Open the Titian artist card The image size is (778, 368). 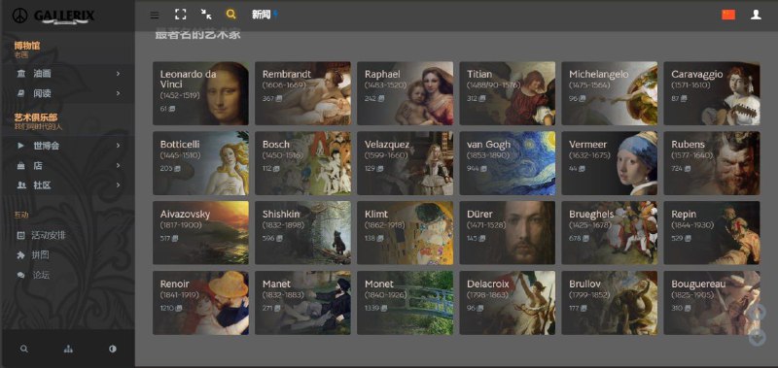507,93
